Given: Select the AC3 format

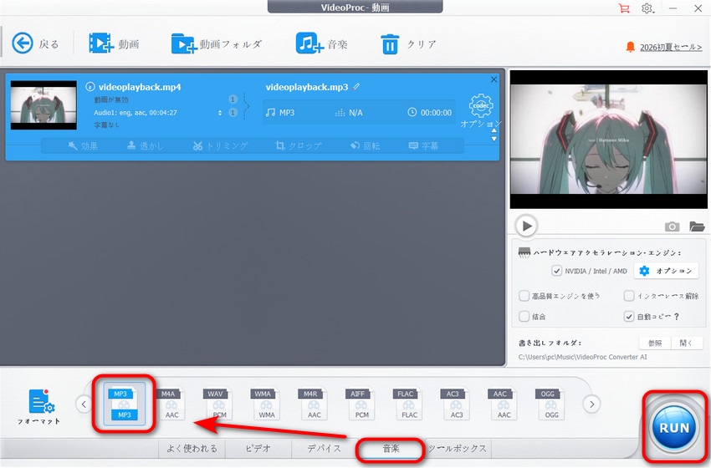Looking at the screenshot, I should 456,403.
